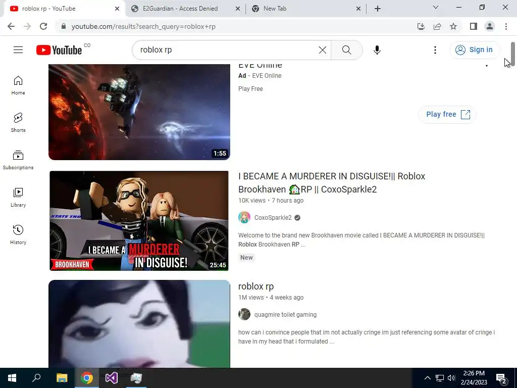This screenshot has width=517, height=388.
Task: Close the E2Guardian tab
Action: click(x=238, y=9)
